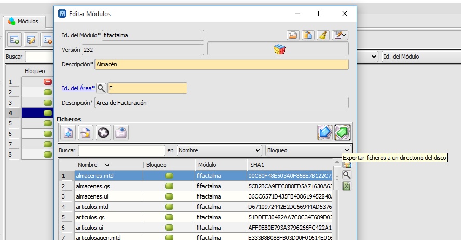Click the Editar Módulos title bar app icon
The width and height of the screenshot is (461, 240).
(x=62, y=13)
